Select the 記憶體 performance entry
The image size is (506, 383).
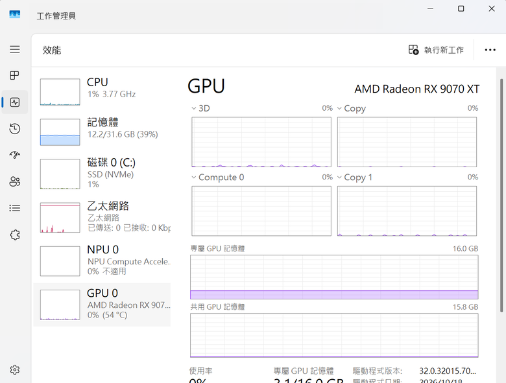coord(102,132)
